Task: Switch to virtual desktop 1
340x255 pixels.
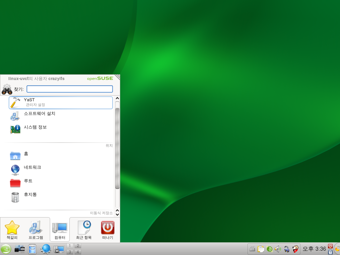Action: coord(70,246)
